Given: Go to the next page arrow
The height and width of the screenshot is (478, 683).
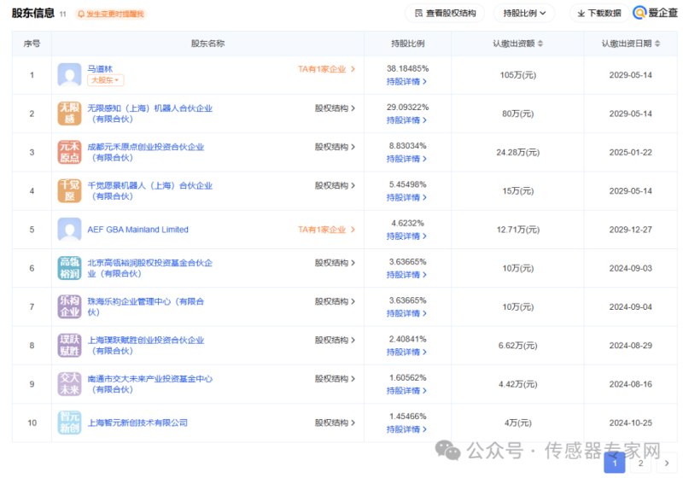Looking at the screenshot, I should tap(666, 463).
